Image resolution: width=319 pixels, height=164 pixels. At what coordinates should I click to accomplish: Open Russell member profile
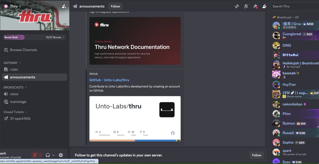296,133
